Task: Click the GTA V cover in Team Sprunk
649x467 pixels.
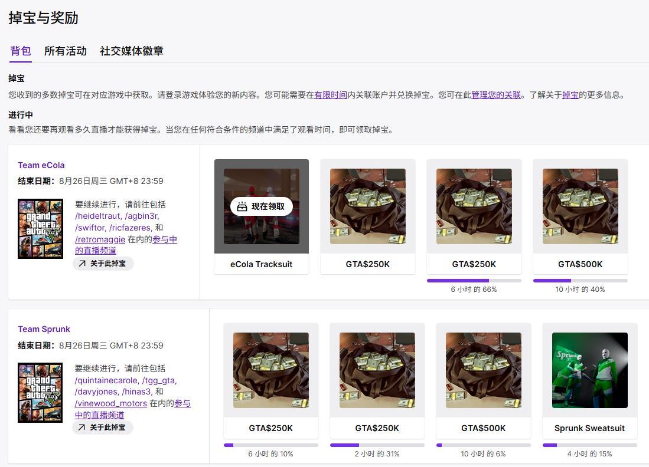Action: coord(40,393)
